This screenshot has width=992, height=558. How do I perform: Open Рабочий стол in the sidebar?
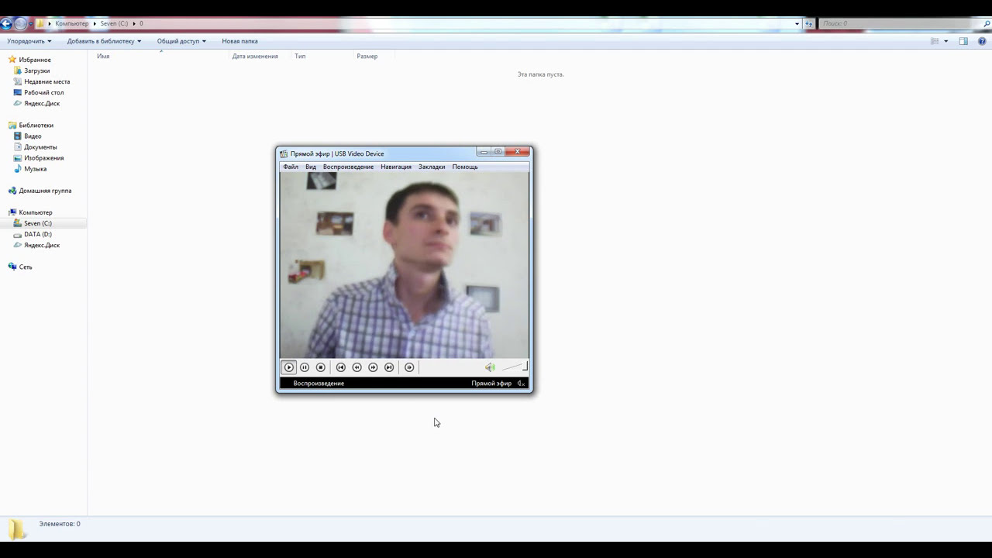click(43, 92)
